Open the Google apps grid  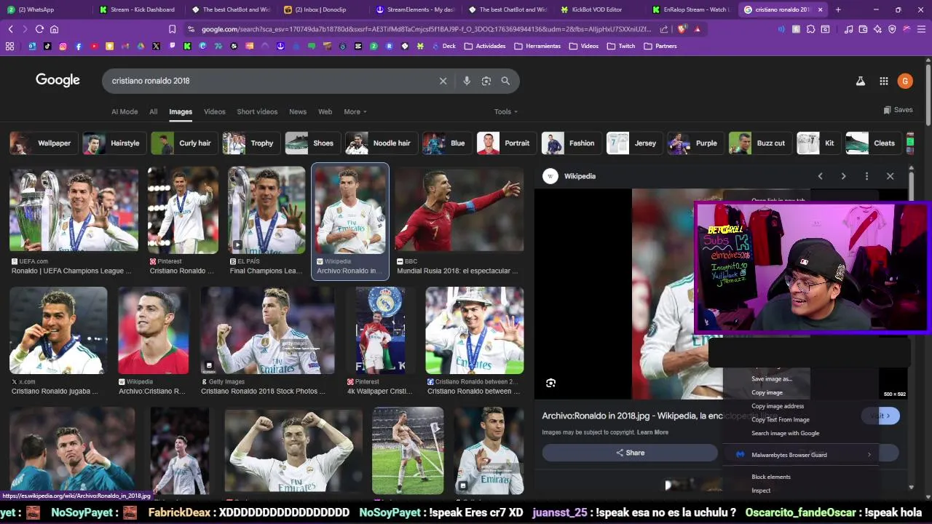(x=884, y=82)
